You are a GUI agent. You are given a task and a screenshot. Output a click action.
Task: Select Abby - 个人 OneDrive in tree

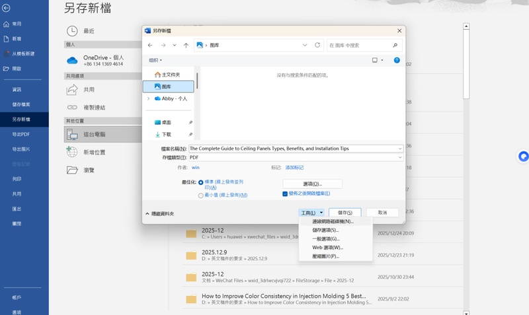click(171, 98)
